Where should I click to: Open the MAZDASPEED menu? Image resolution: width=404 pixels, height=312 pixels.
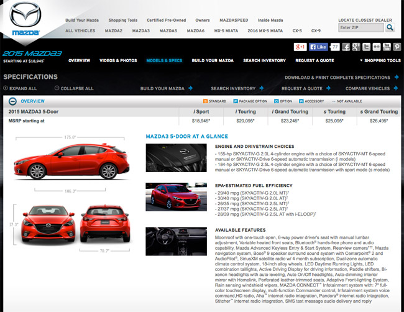[234, 20]
